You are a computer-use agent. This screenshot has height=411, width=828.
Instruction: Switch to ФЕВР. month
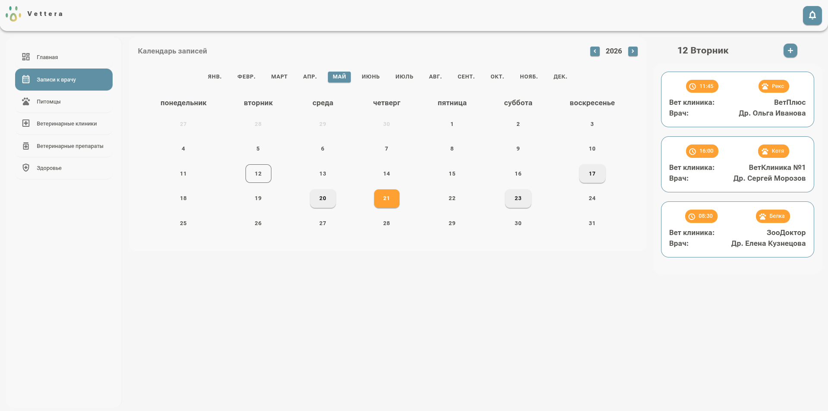(x=246, y=77)
